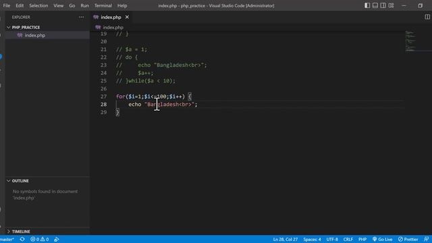
Task: Change language mode PHP in status bar
Action: point(362,239)
